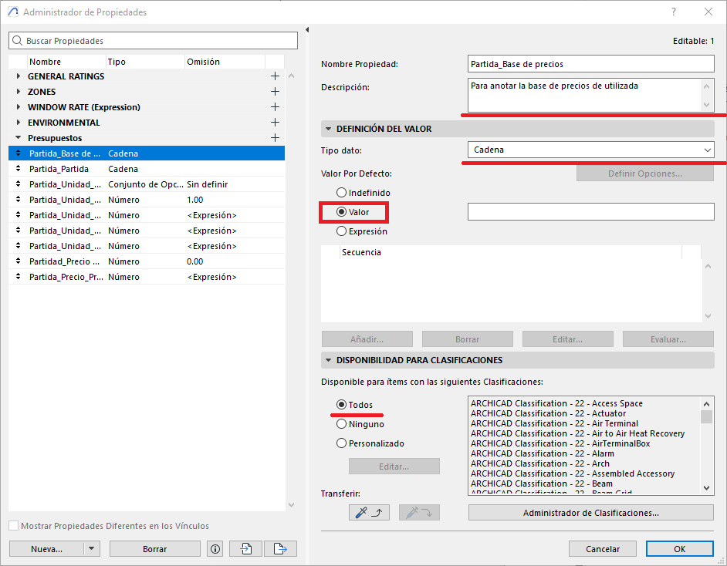The width and height of the screenshot is (727, 566).
Task: Open Administrador de Clasificaciones
Action: pos(590,512)
